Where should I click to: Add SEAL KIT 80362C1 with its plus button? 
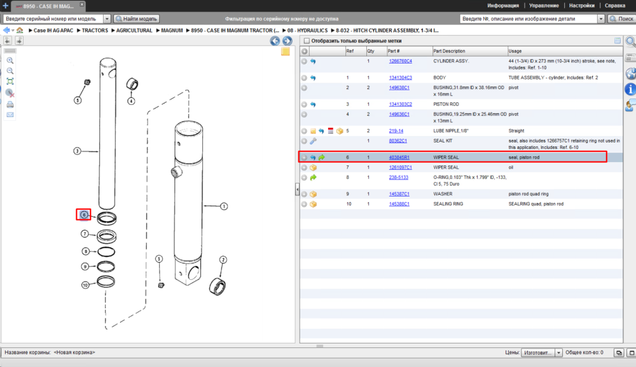(x=304, y=141)
